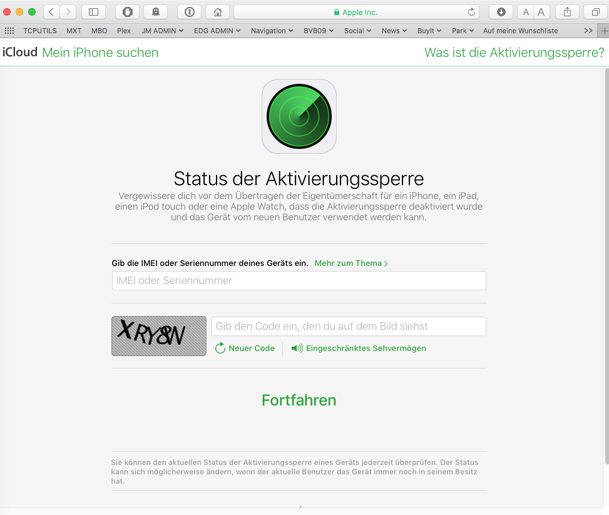
Task: Focus the IMEI oder Seriennummer field
Action: 299,280
